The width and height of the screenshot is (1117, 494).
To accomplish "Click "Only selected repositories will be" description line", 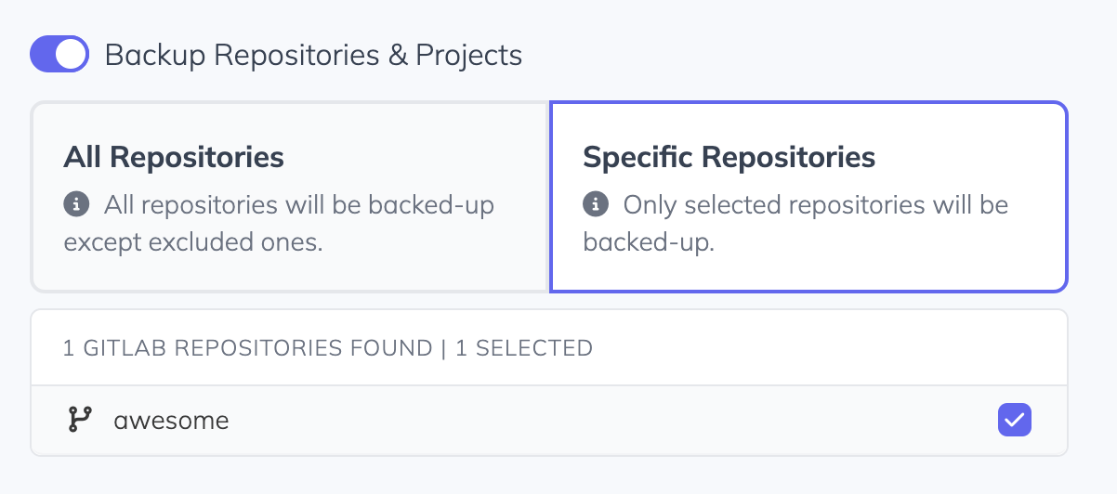I will click(815, 204).
